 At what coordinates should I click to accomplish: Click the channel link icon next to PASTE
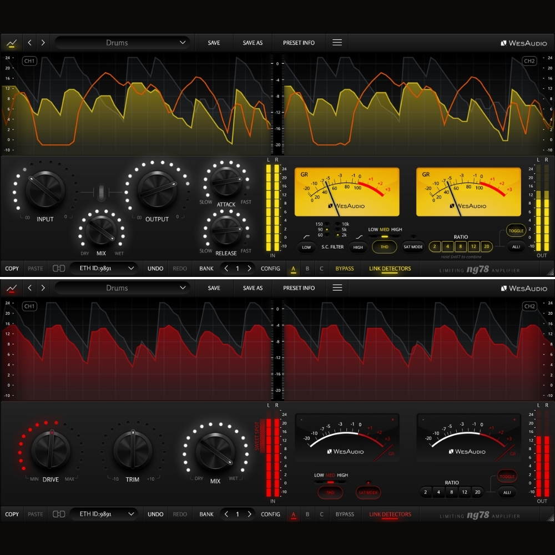58,268
